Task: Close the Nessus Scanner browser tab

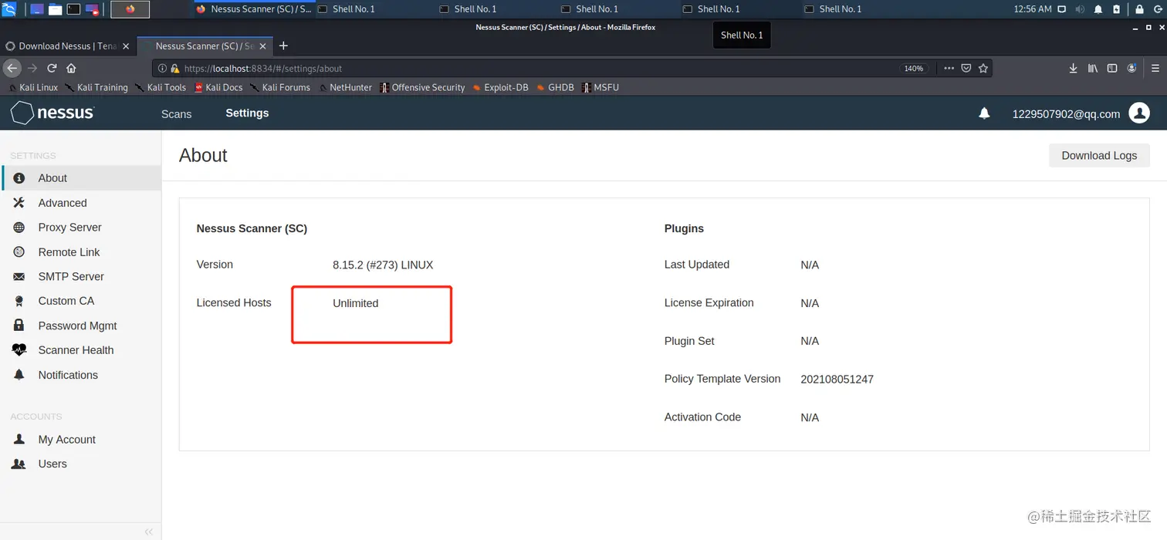Action: click(x=263, y=46)
